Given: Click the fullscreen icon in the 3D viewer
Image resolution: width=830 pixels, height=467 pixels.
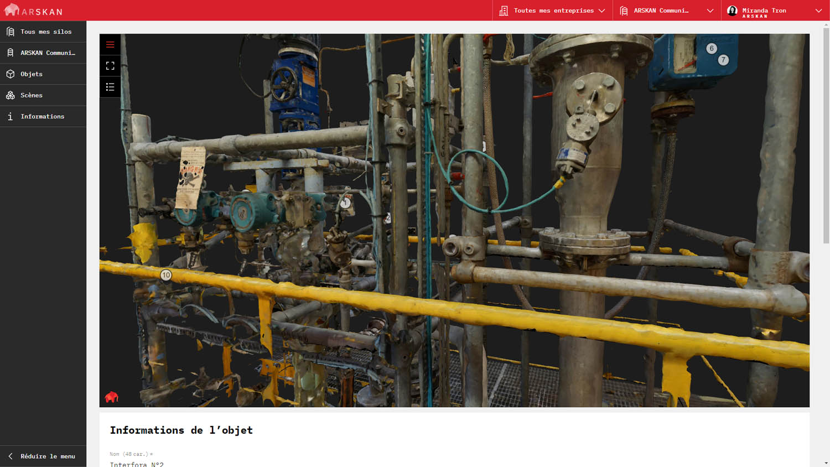Looking at the screenshot, I should coord(110,65).
